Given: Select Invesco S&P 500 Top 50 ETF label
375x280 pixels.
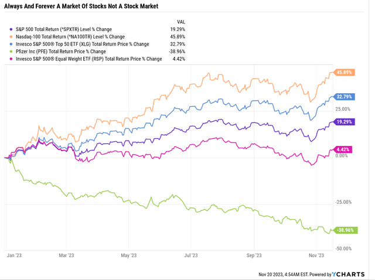Looking at the screenshot, I should [83, 45].
